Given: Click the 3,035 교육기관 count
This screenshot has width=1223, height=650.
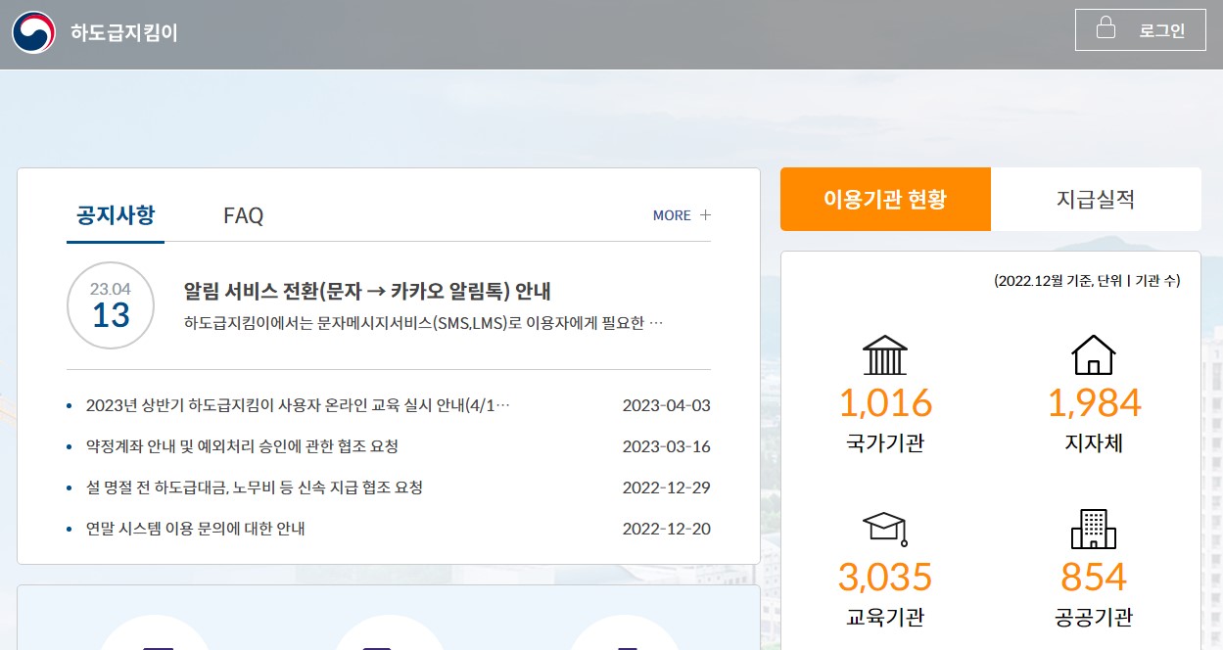Looking at the screenshot, I should click(x=885, y=577).
